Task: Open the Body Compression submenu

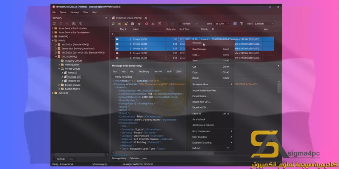Action: point(210,131)
